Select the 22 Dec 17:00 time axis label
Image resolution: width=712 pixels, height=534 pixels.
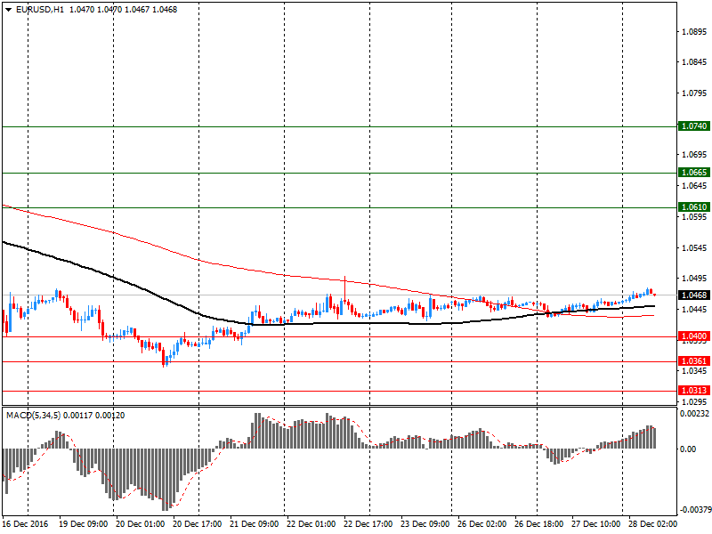click(368, 524)
